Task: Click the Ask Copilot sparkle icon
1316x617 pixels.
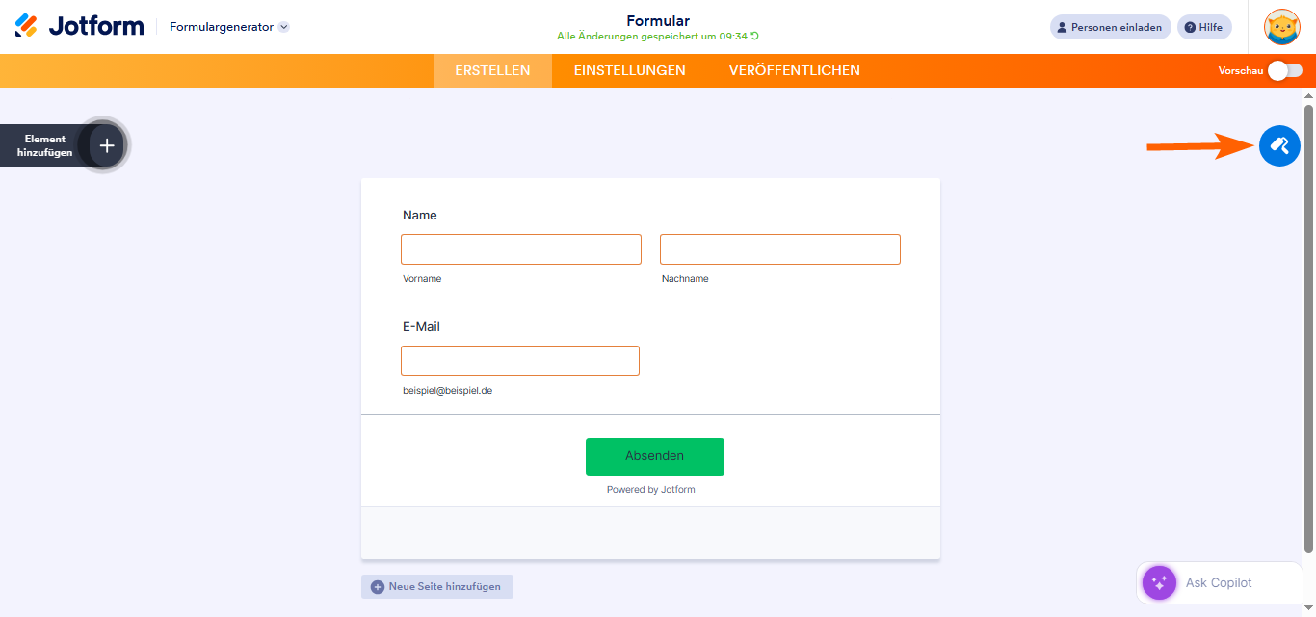Action: pos(1159,582)
